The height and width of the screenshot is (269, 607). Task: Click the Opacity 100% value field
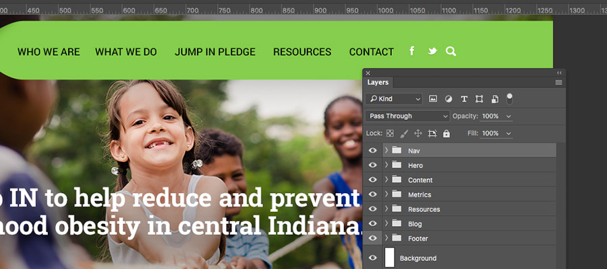tap(490, 116)
